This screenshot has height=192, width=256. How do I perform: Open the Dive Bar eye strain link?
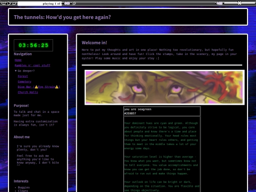tap(39, 87)
